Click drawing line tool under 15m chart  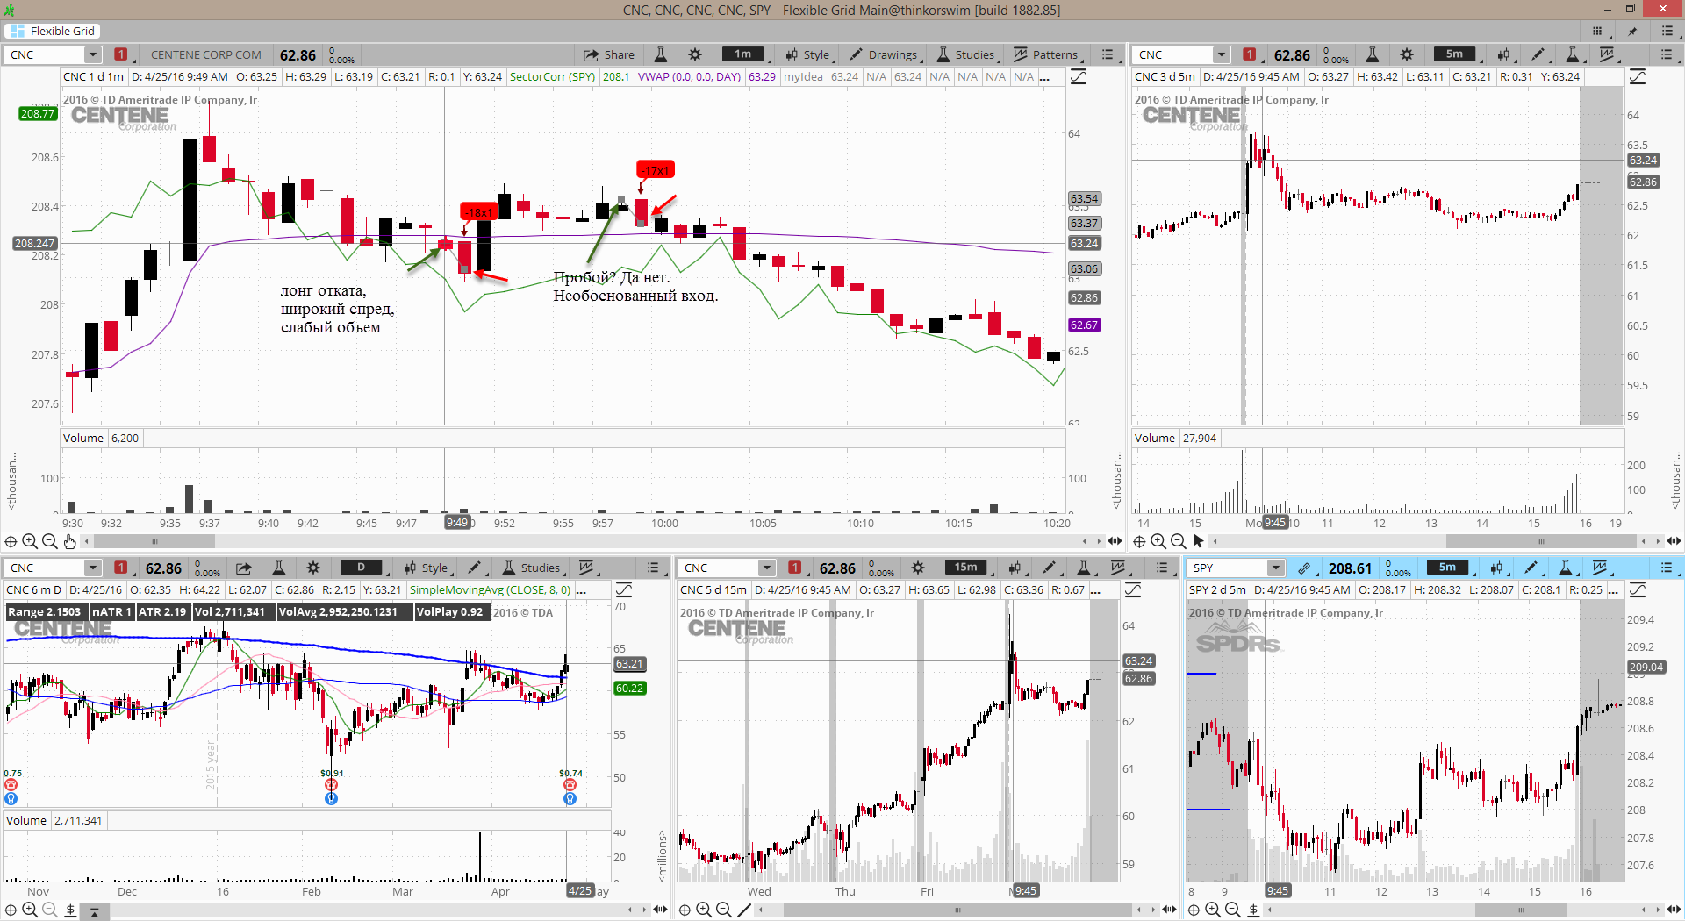click(744, 910)
